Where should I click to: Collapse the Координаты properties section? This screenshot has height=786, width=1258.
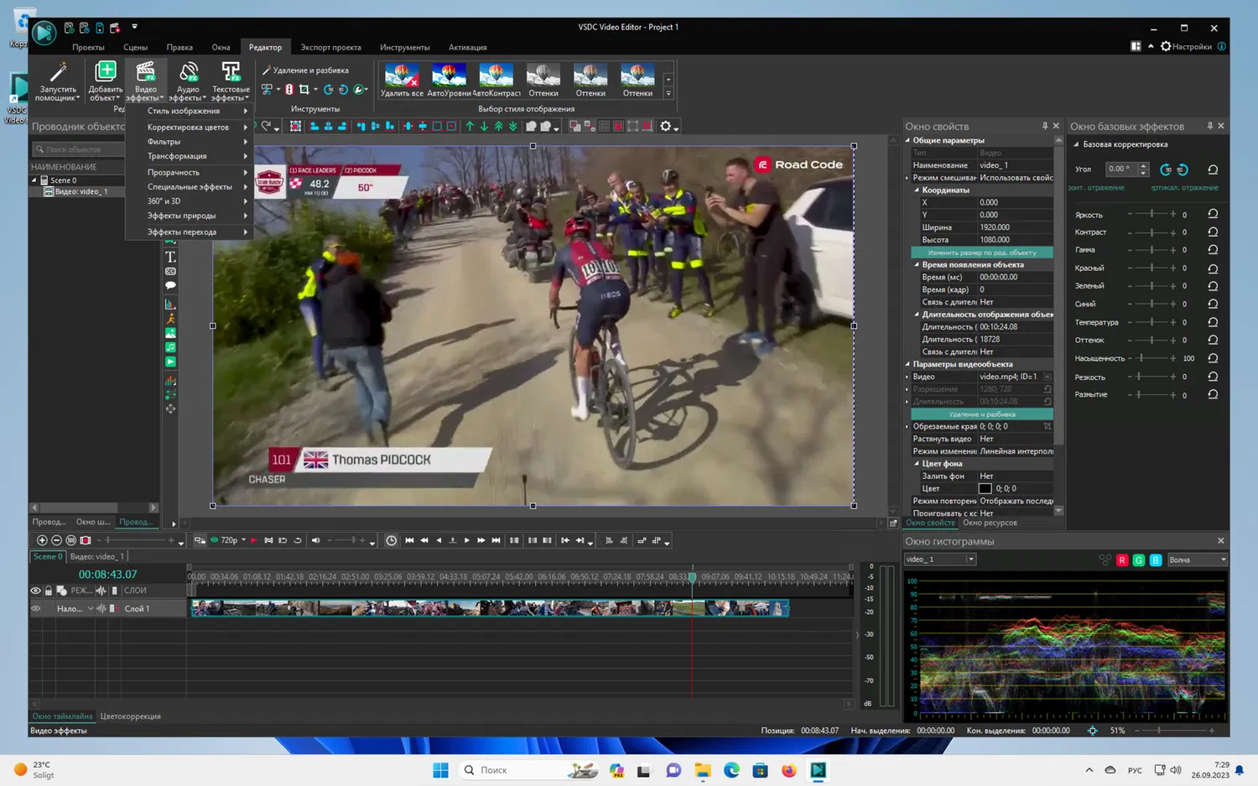[917, 190]
